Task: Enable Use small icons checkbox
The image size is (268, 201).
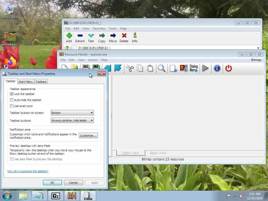Action: (12, 106)
